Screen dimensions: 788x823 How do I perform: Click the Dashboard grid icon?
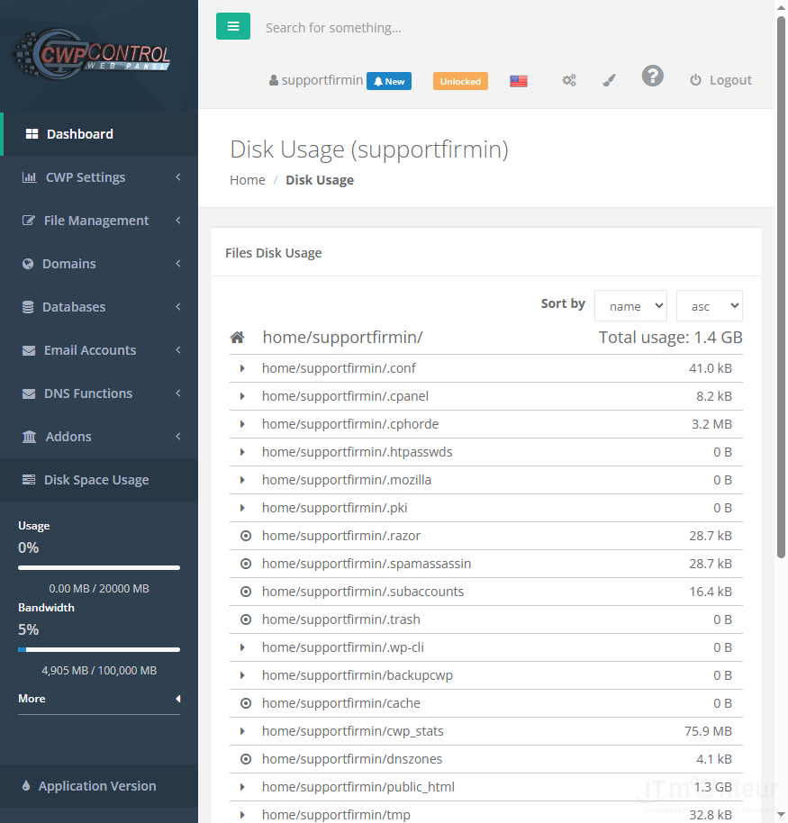(32, 134)
